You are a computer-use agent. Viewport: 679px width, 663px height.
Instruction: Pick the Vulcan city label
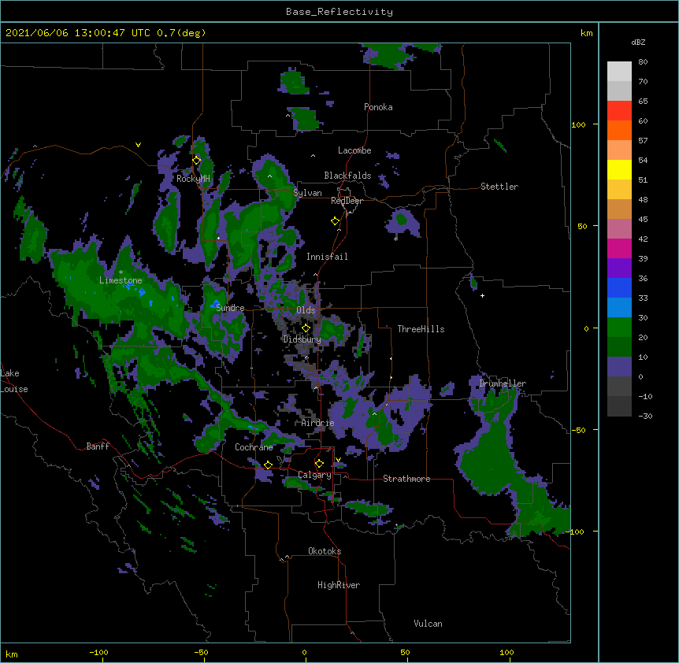pyautogui.click(x=428, y=624)
